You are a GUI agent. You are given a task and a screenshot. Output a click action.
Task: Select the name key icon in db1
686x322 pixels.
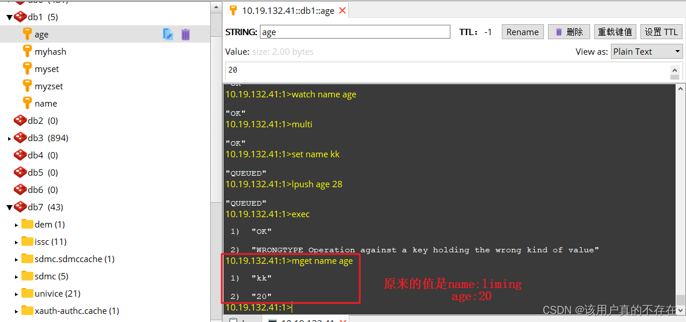click(28, 104)
